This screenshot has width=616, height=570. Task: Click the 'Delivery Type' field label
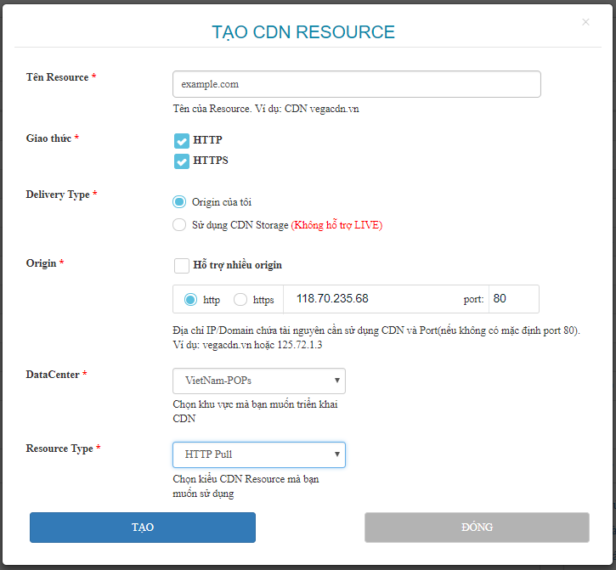click(61, 195)
